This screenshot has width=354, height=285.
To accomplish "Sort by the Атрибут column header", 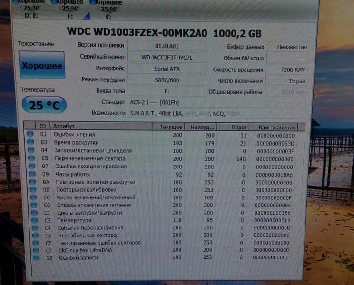I will [x=101, y=126].
